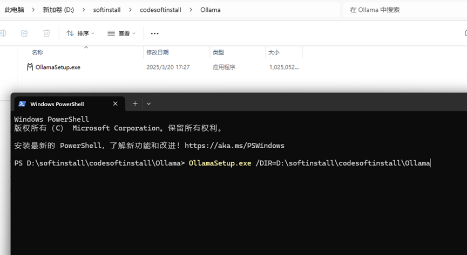Click the https://aka.ms/PSWindows link in terminal
This screenshot has height=255, width=467.
(x=235, y=146)
